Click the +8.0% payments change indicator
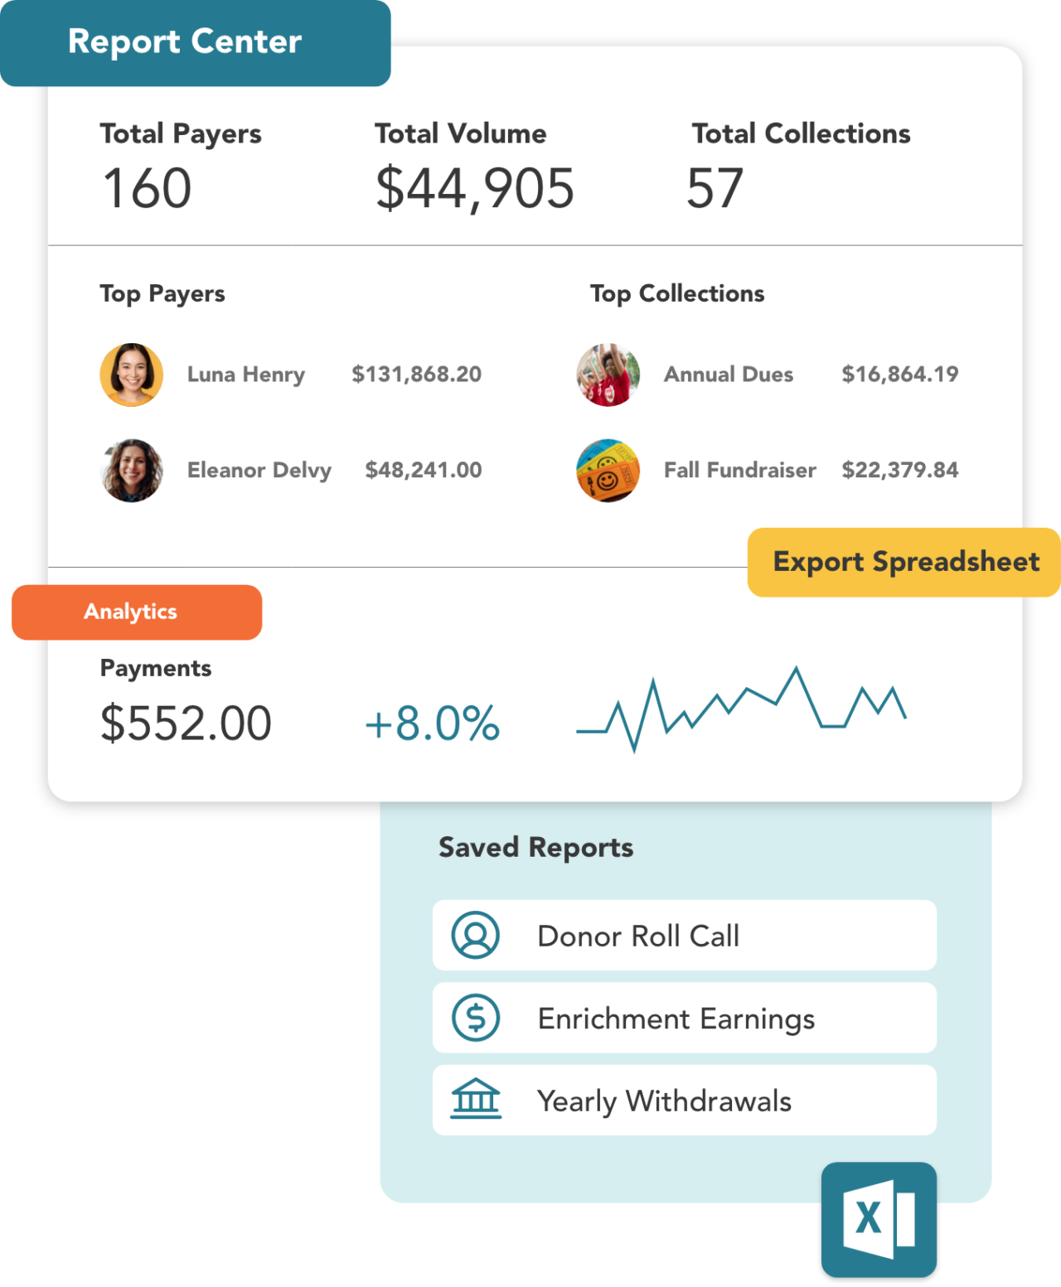The width and height of the screenshot is (1061, 1287). (432, 723)
